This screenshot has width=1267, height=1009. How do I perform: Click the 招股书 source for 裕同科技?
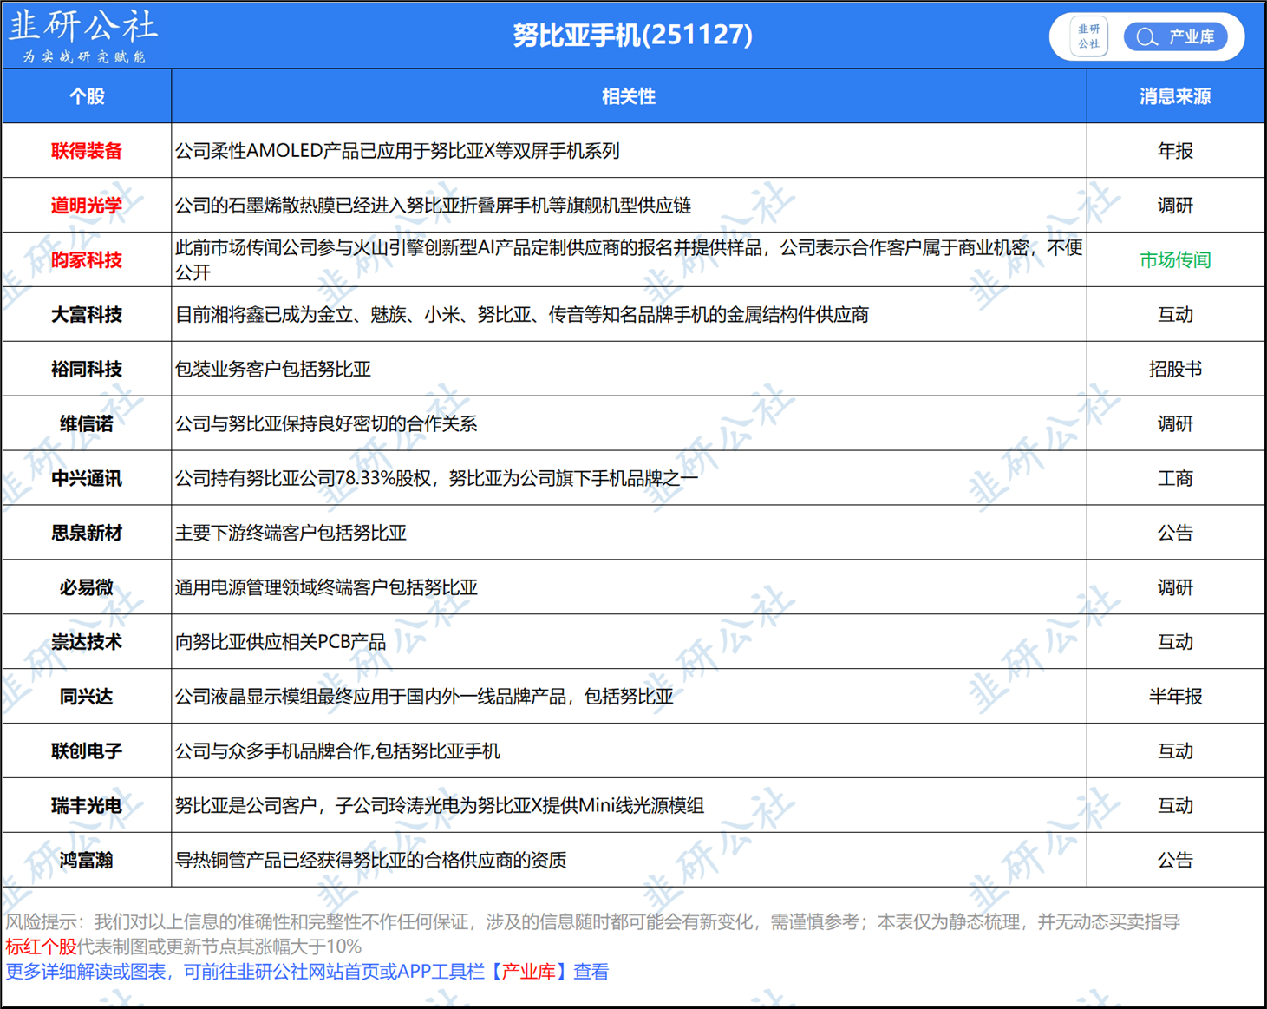tap(1175, 370)
